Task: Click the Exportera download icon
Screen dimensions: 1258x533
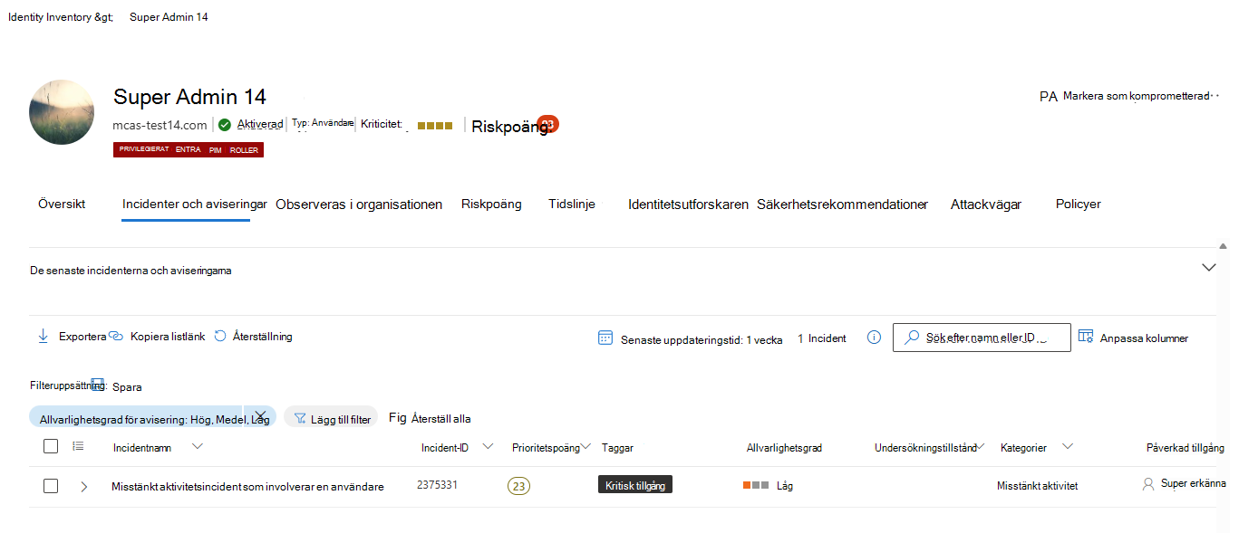Action: (x=43, y=336)
